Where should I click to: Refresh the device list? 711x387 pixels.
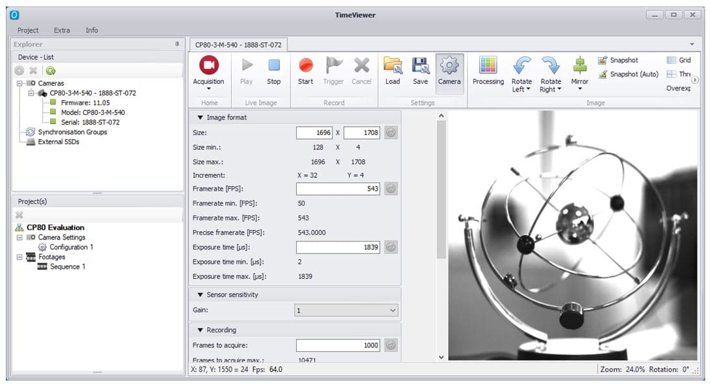[x=51, y=70]
